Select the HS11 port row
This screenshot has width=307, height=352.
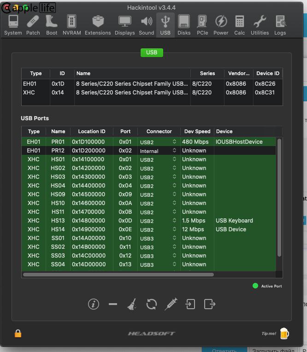(x=149, y=212)
